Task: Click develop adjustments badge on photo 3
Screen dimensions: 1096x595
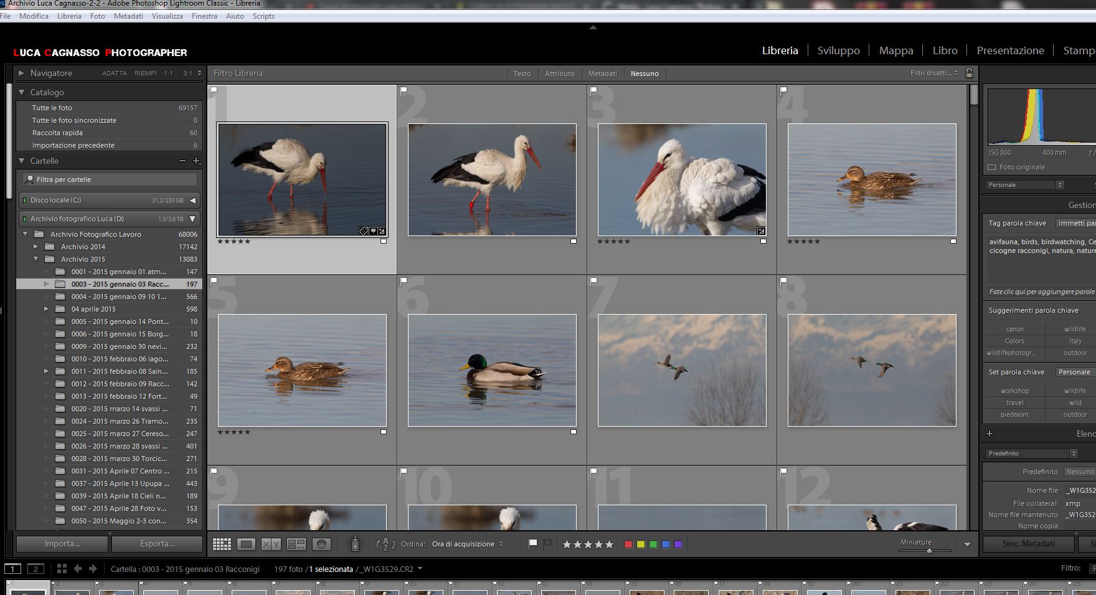Action: pyautogui.click(x=761, y=231)
